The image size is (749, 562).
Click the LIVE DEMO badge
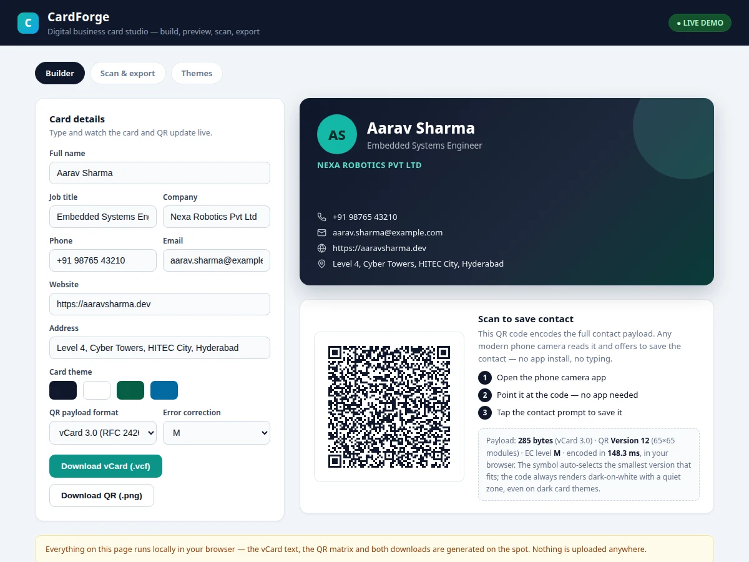pyautogui.click(x=700, y=23)
